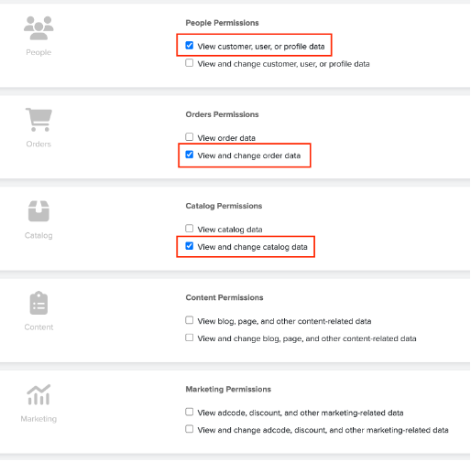The image size is (471, 461).
Task: Tick the View catalog data checkbox
Action: tap(190, 229)
